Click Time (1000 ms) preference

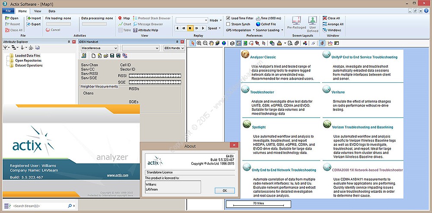tap(268, 18)
